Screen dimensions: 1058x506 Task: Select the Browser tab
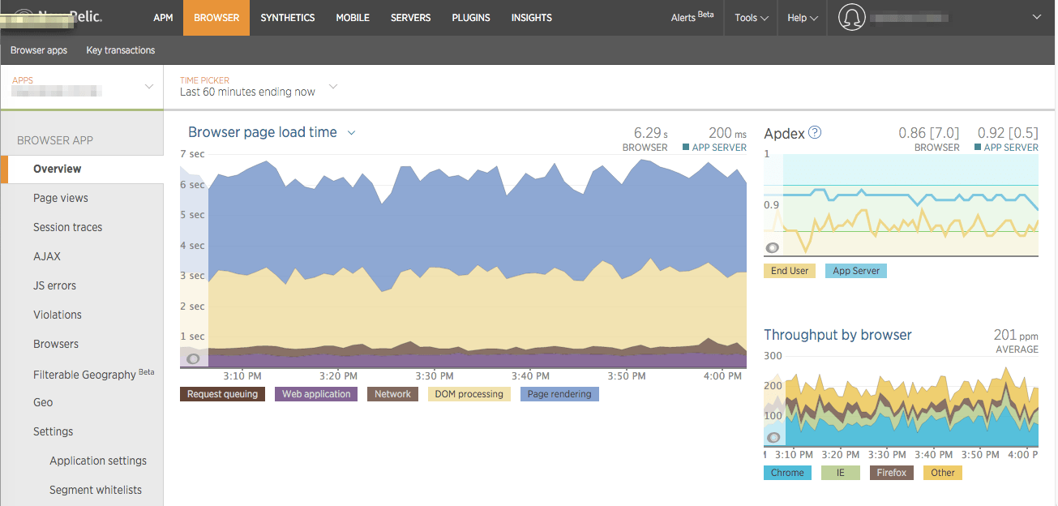click(x=216, y=18)
